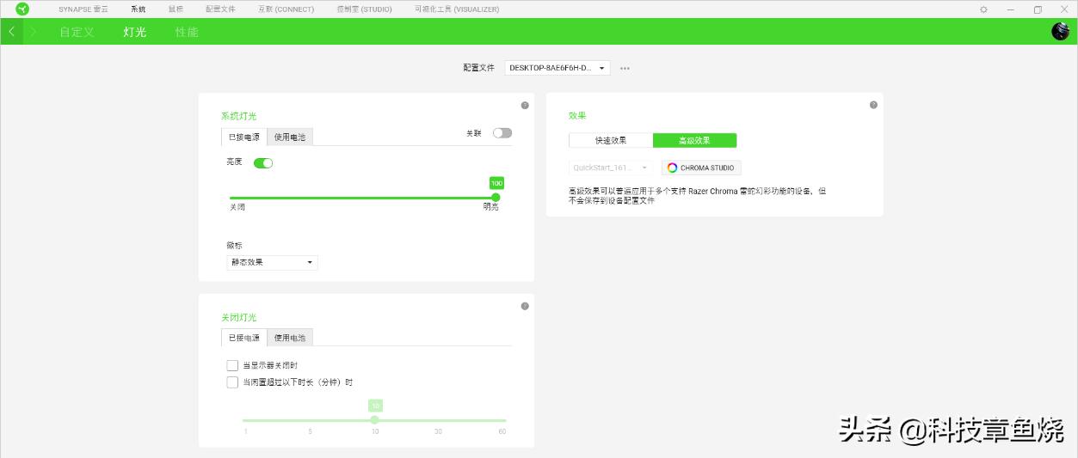The height and width of the screenshot is (458, 1078).
Task: Check 当闲置超过以下时长 checkbox
Action: click(x=232, y=382)
